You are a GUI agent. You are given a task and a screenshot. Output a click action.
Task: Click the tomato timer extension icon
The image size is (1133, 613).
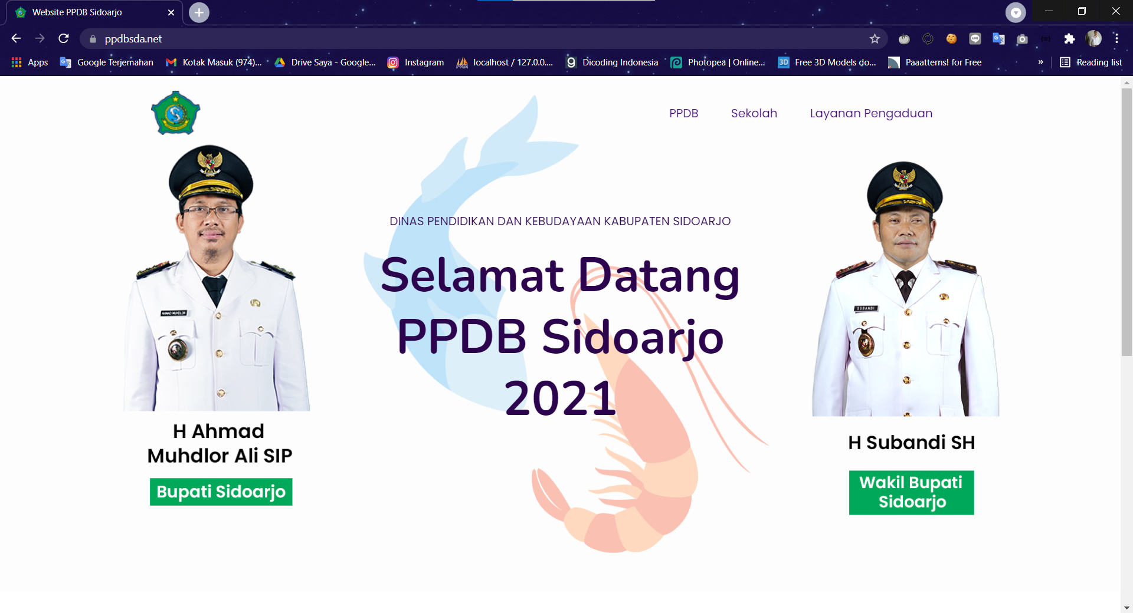tap(904, 39)
